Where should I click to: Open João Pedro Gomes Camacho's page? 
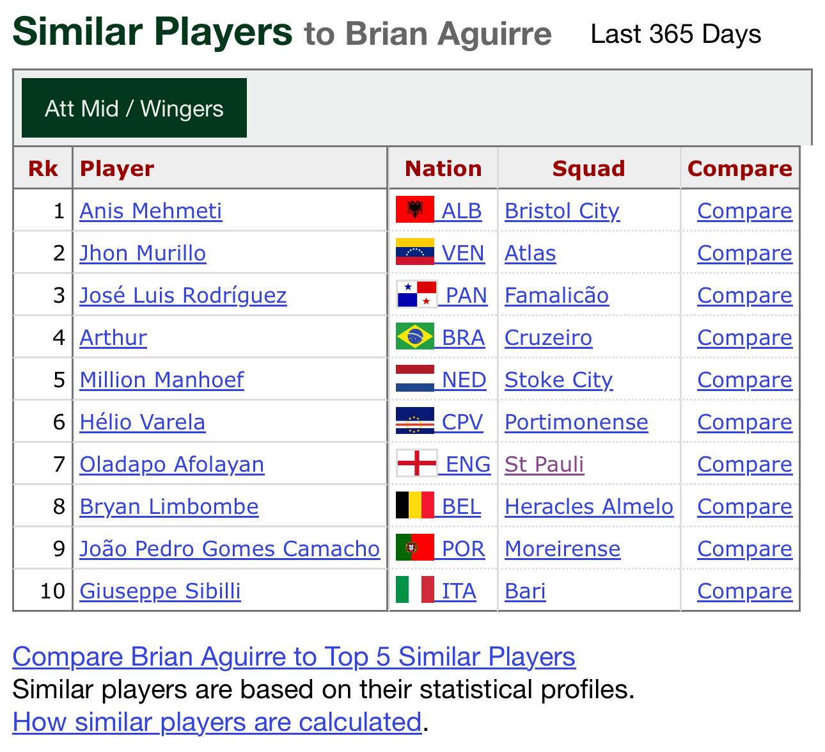pos(230,548)
